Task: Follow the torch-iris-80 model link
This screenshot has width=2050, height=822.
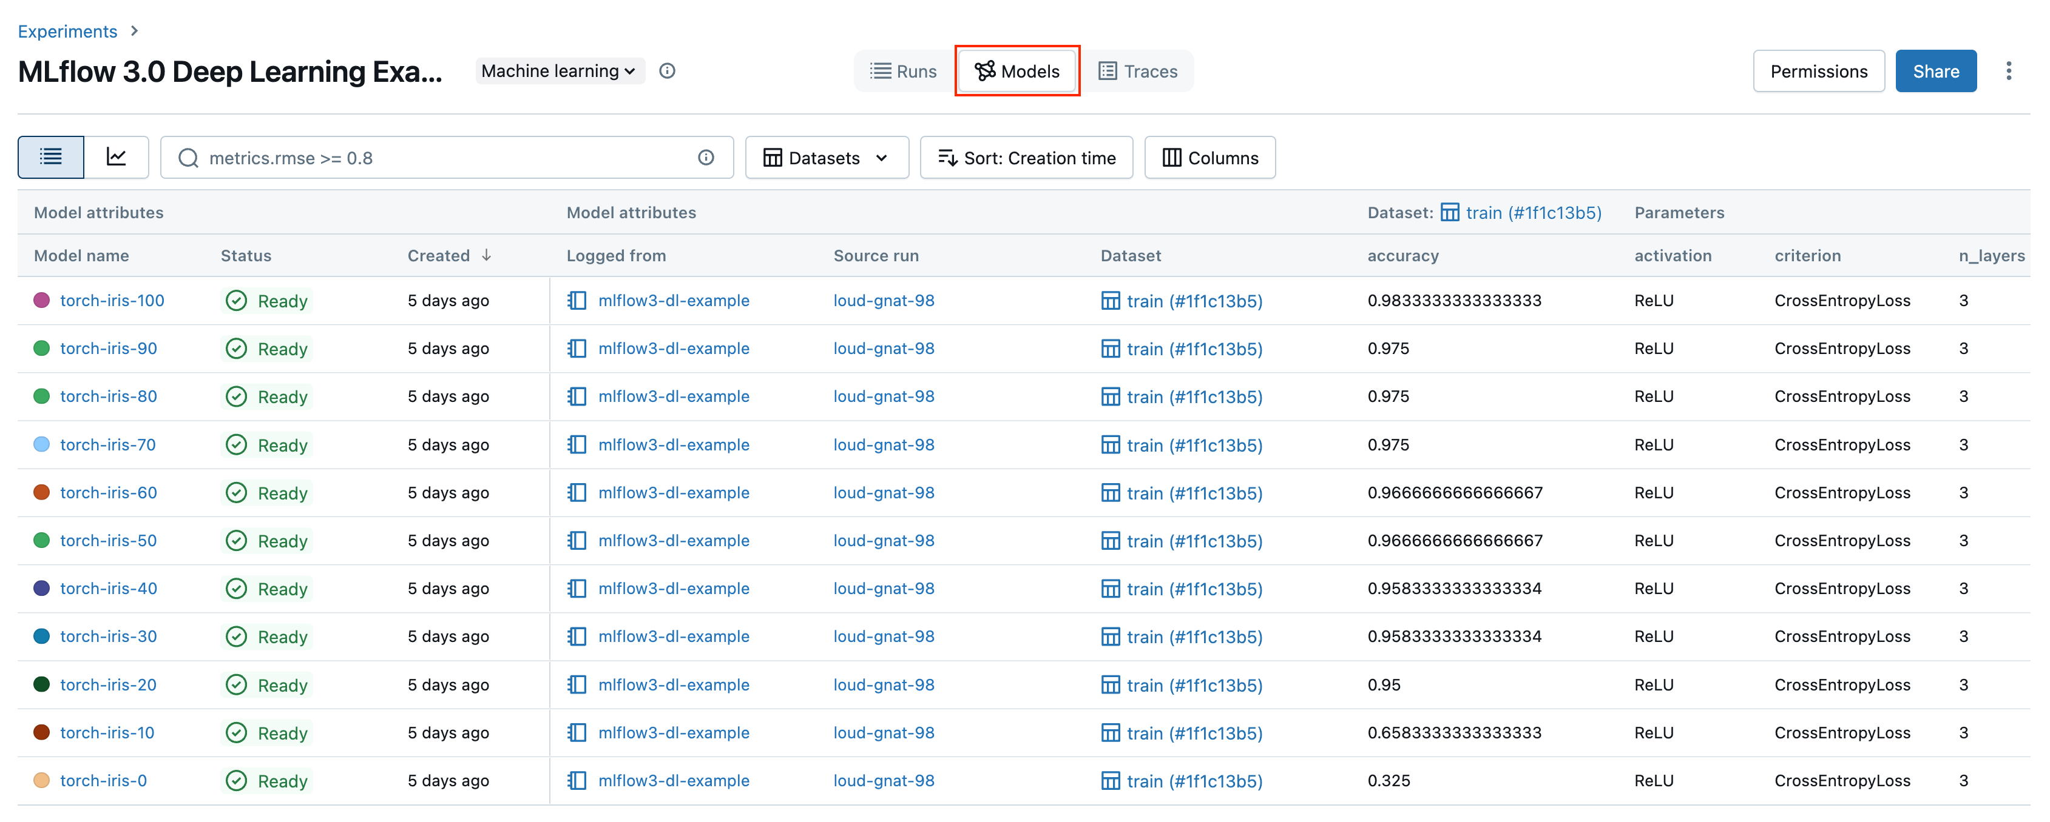Action: click(x=108, y=396)
